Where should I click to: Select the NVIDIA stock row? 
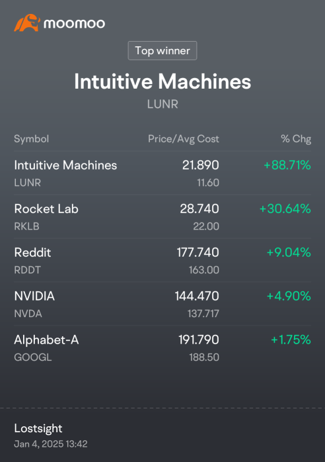click(x=162, y=304)
